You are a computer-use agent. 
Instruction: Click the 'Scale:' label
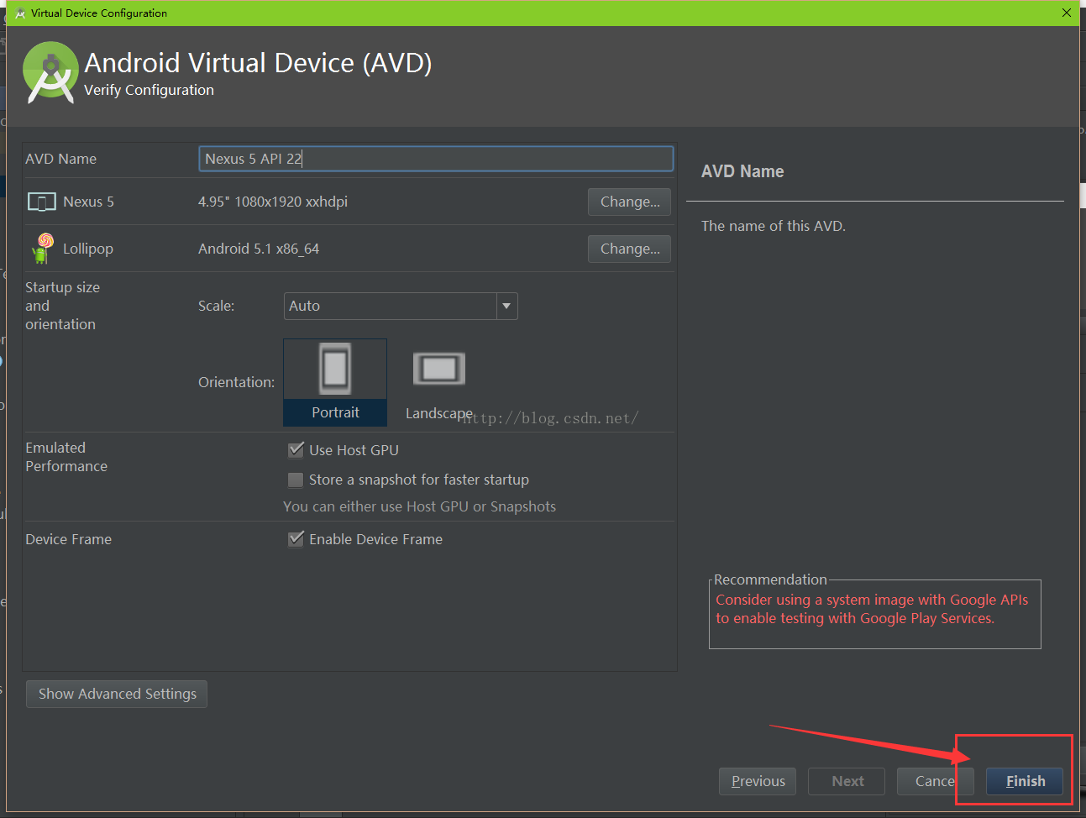216,306
